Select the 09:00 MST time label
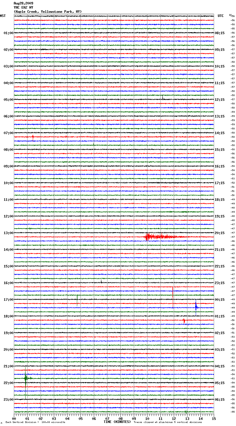 click(x=9, y=166)
